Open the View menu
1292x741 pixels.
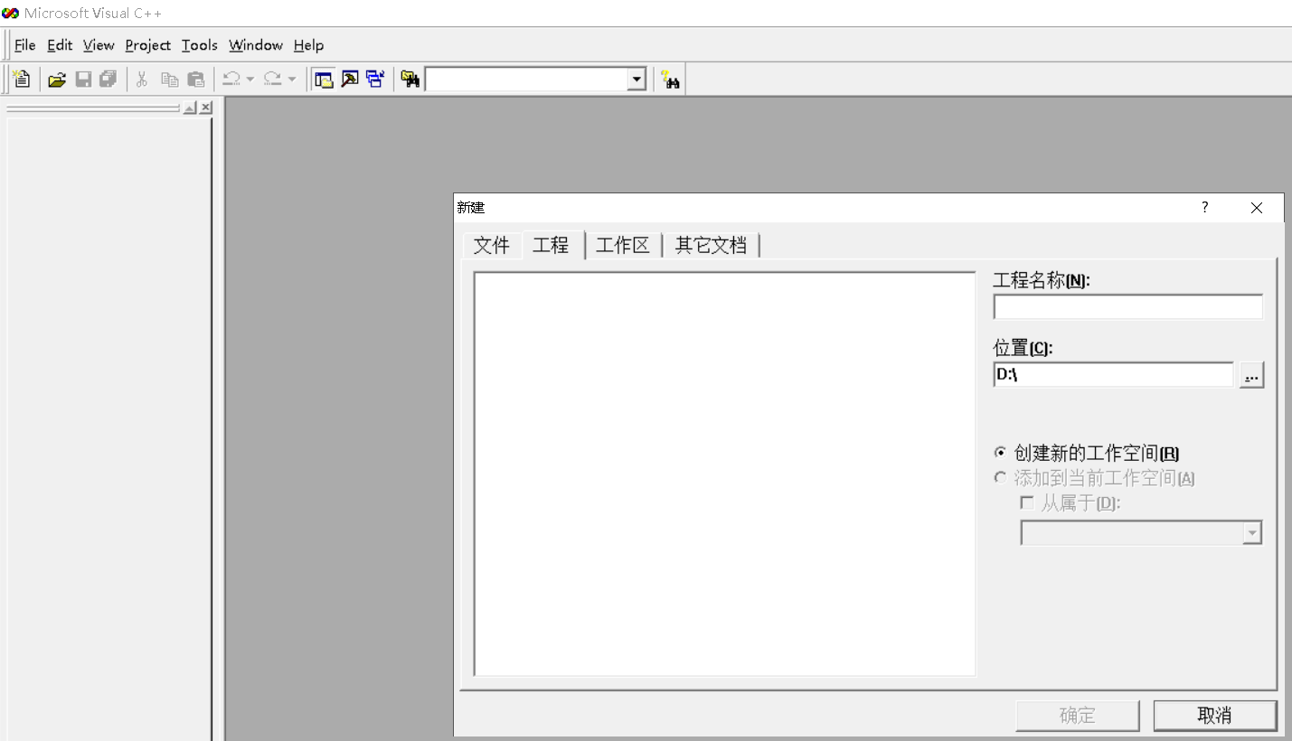point(99,45)
